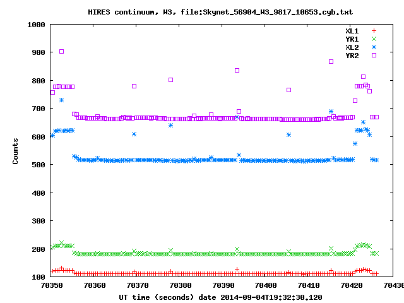Click the x-axis tick label 70360
Viewport: 404px width, 303px height.
[x=95, y=285]
